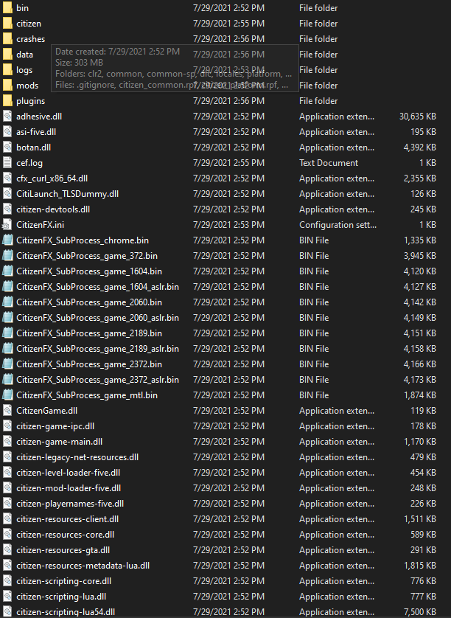This screenshot has height=618, width=451.
Task: Click the citizen-game-ipc.dll file icon
Action: click(7, 426)
